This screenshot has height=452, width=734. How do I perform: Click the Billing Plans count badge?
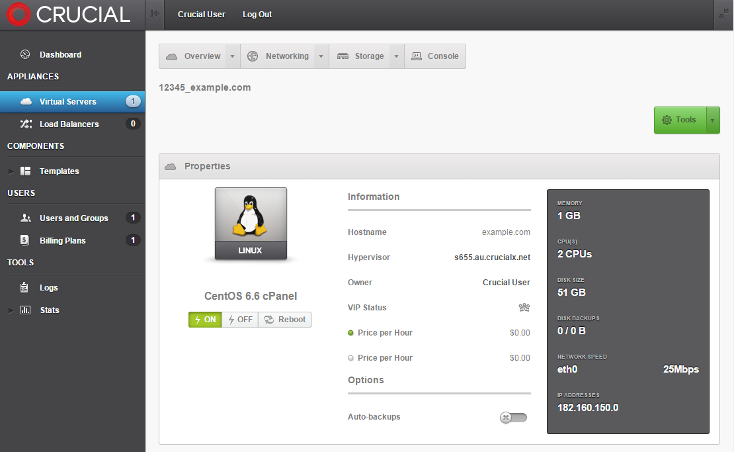click(x=133, y=240)
